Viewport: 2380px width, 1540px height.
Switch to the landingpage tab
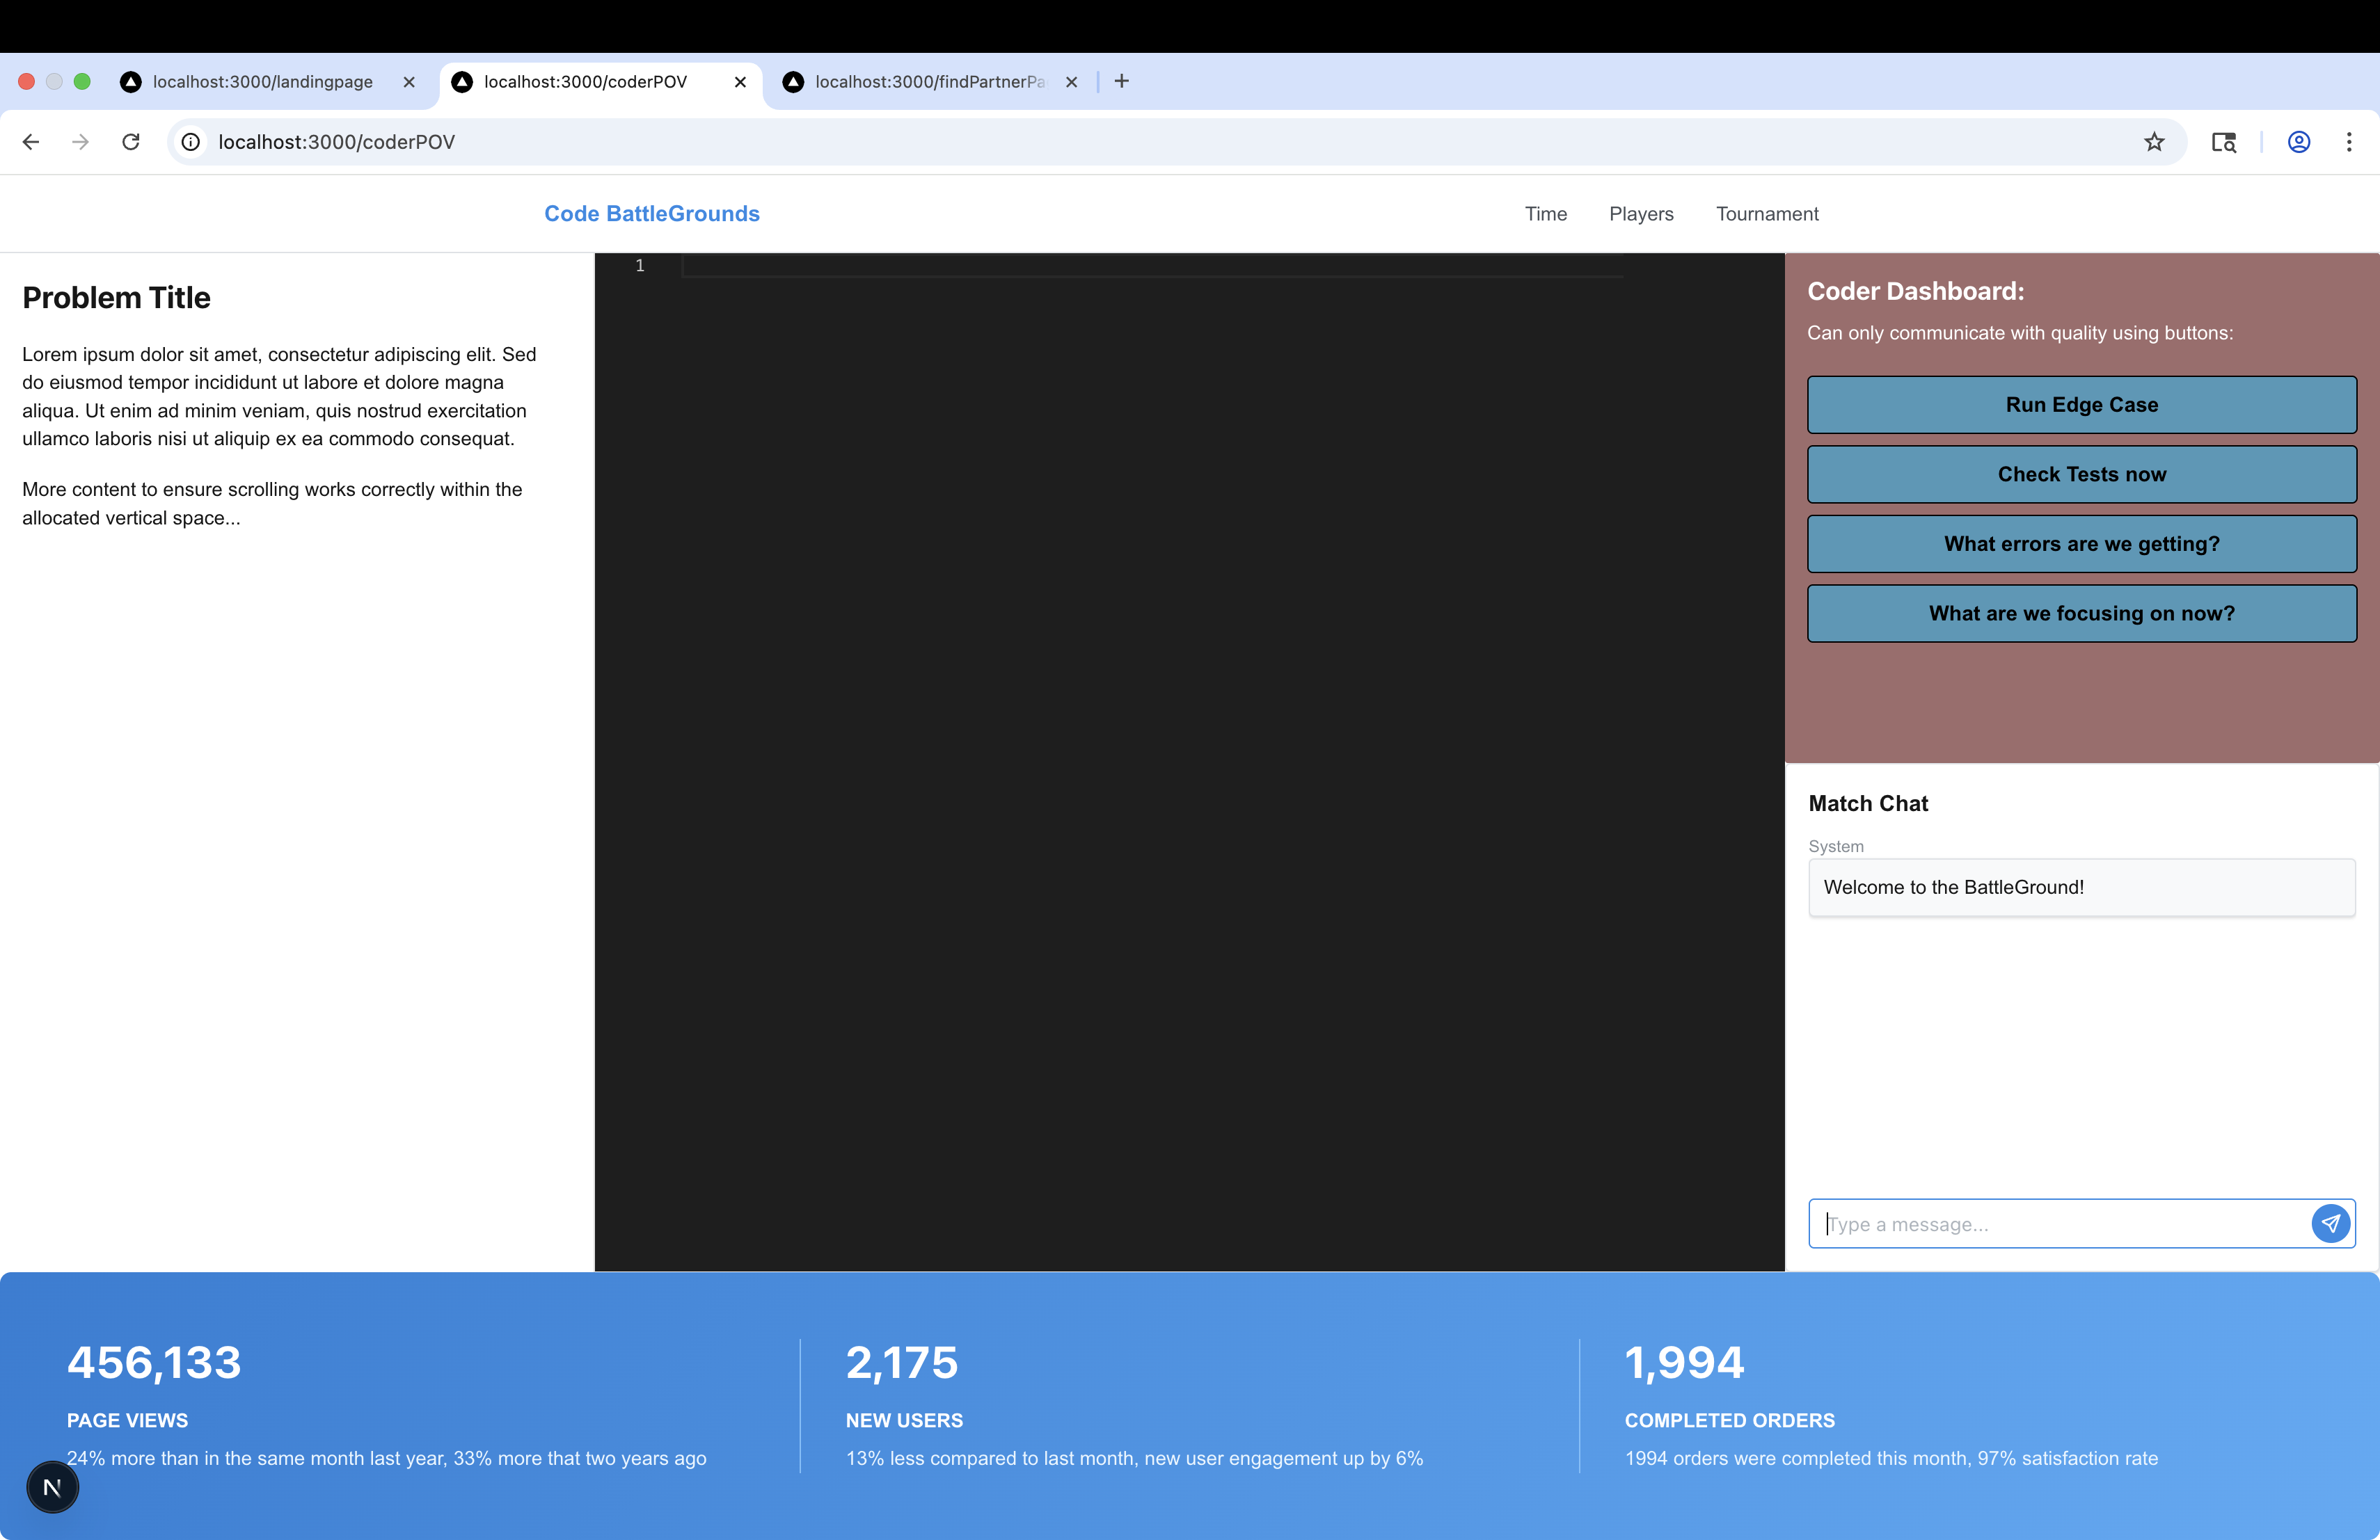262,82
